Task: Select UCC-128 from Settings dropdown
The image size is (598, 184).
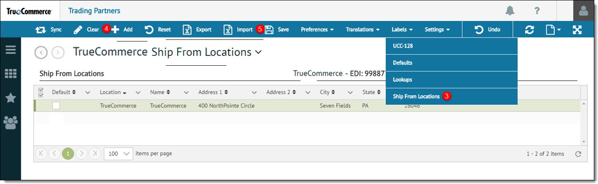Action: coord(451,46)
